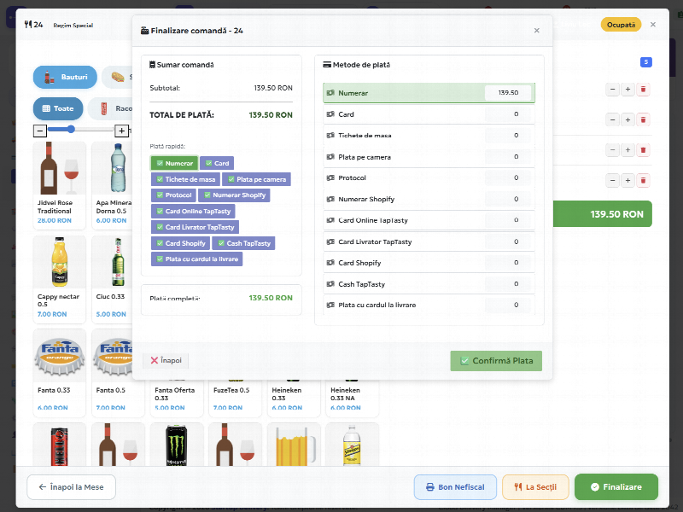Delete the first order line item
The image size is (683, 512).
(643, 90)
